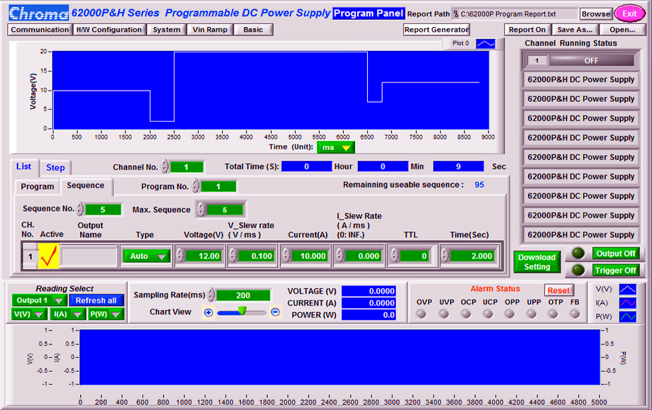The image size is (652, 410).
Task: Click the UCP alarm indicator
Action: (x=488, y=313)
